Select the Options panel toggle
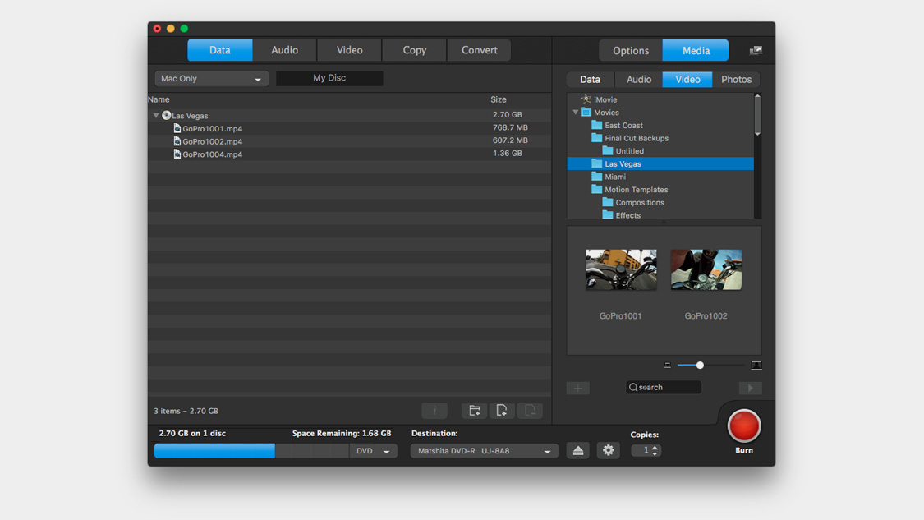The image size is (924, 520). [x=629, y=49]
